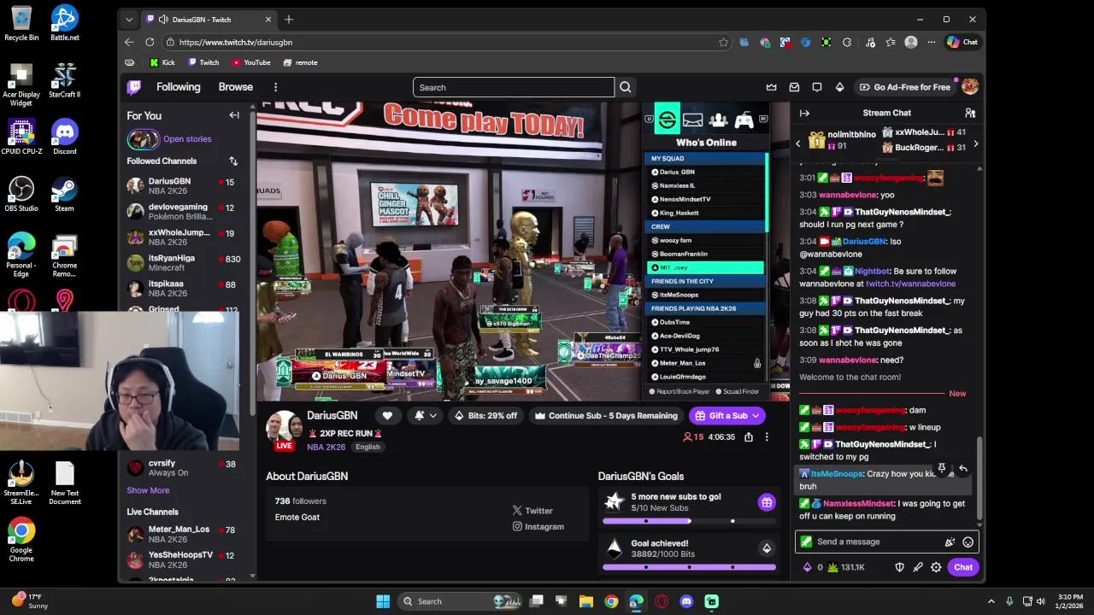The height and width of the screenshot is (615, 1094).
Task: Open the notification bell dropdown
Action: tap(426, 416)
